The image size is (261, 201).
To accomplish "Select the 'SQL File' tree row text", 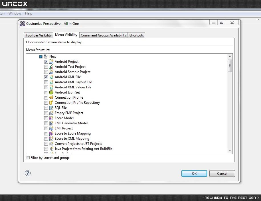I will click(x=61, y=108).
